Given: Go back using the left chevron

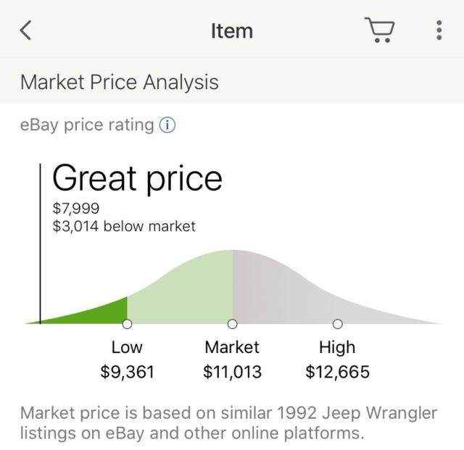Looking at the screenshot, I should click(25, 30).
